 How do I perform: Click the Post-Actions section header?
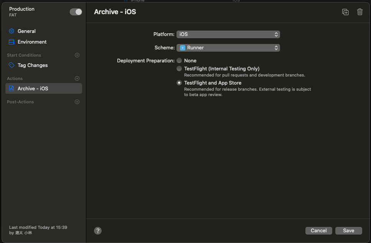(x=20, y=102)
